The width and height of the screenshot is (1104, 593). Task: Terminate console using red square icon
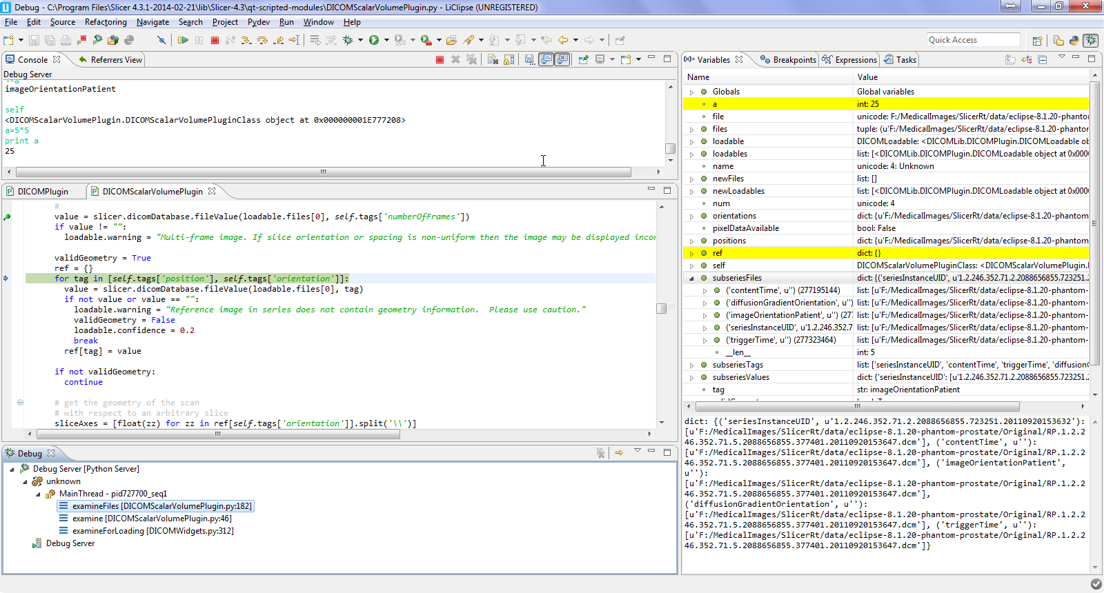(x=440, y=60)
